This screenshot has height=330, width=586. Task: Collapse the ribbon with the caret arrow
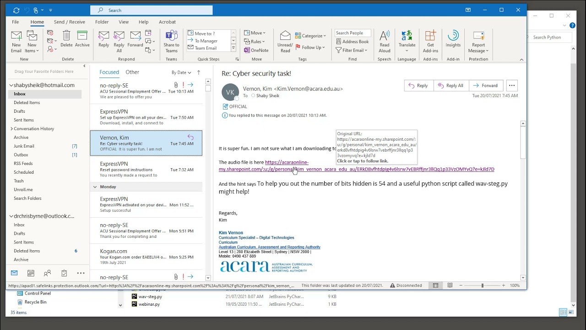click(521, 60)
